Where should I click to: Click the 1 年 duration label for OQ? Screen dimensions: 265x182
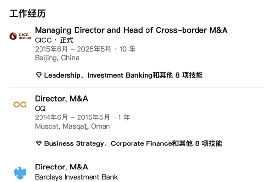click(124, 117)
